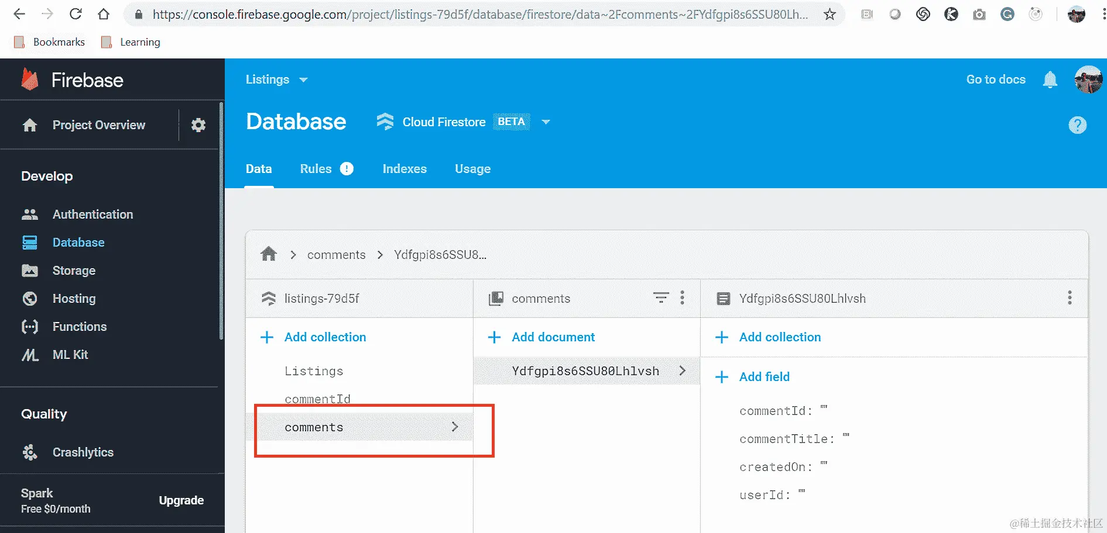Image resolution: width=1107 pixels, height=533 pixels.
Task: Filter the comments collection documents
Action: (661, 297)
